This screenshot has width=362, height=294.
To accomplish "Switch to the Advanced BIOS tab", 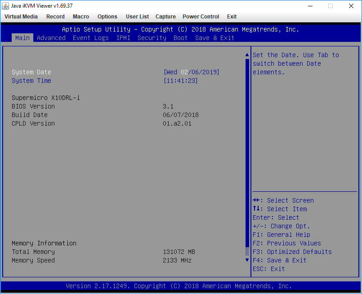I will [51, 38].
